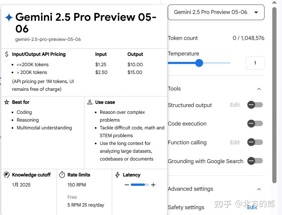The width and height of the screenshot is (282, 215).
Task: Collapse the Advanced settings section
Action: 258,189
